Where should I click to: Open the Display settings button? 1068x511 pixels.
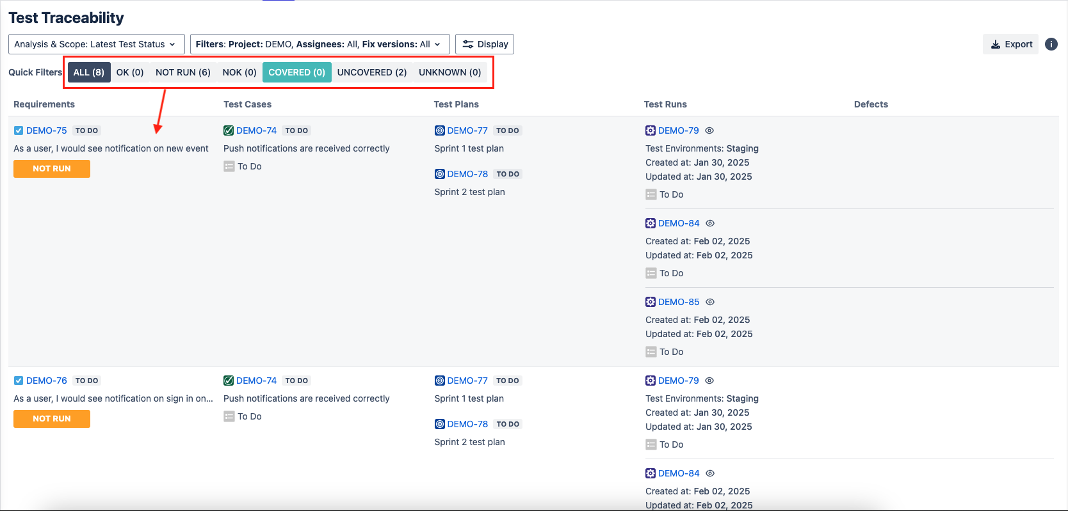[485, 44]
